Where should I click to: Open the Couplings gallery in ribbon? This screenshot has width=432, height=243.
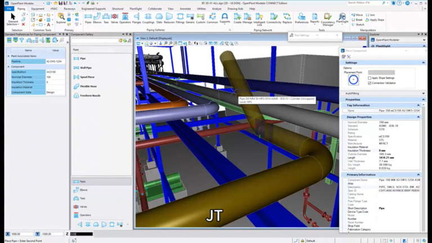tap(148, 19)
